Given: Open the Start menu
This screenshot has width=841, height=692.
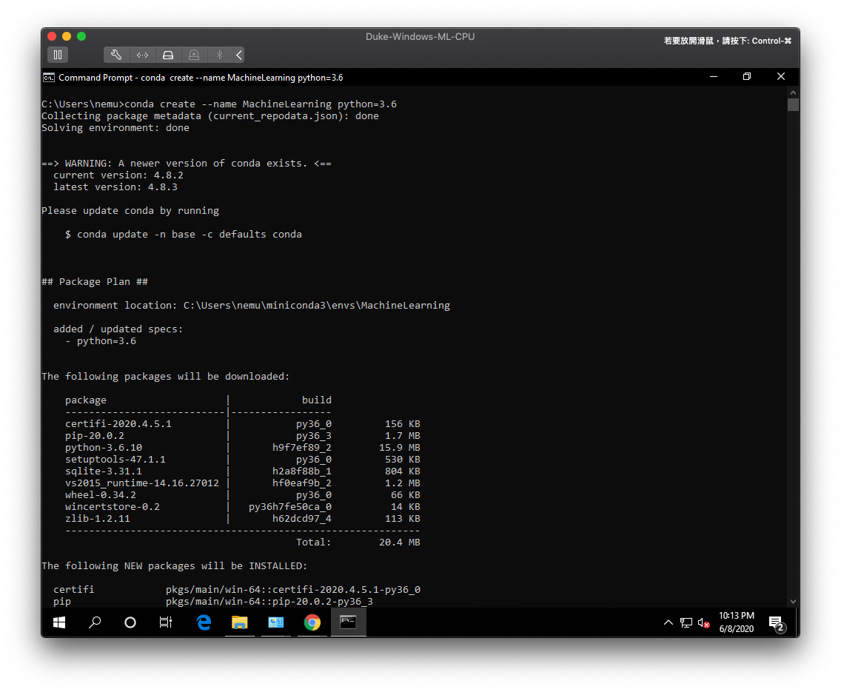Looking at the screenshot, I should (59, 622).
